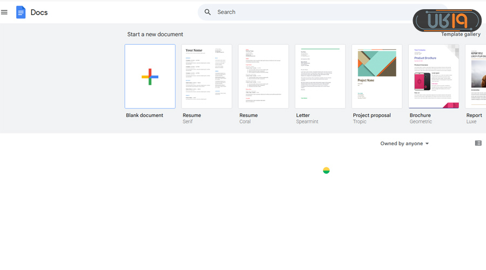Click the Letter label text

(x=303, y=115)
